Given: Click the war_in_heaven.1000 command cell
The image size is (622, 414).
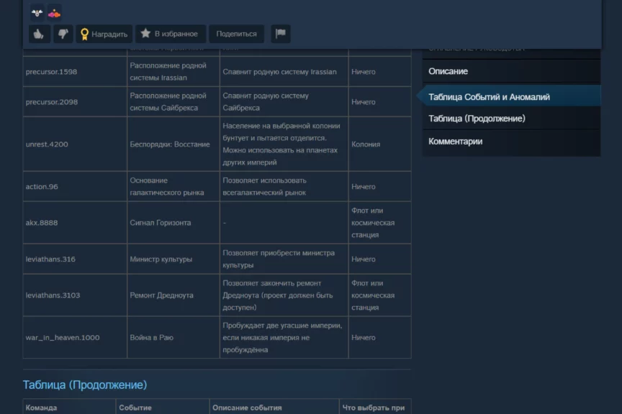Looking at the screenshot, I should coord(63,338).
